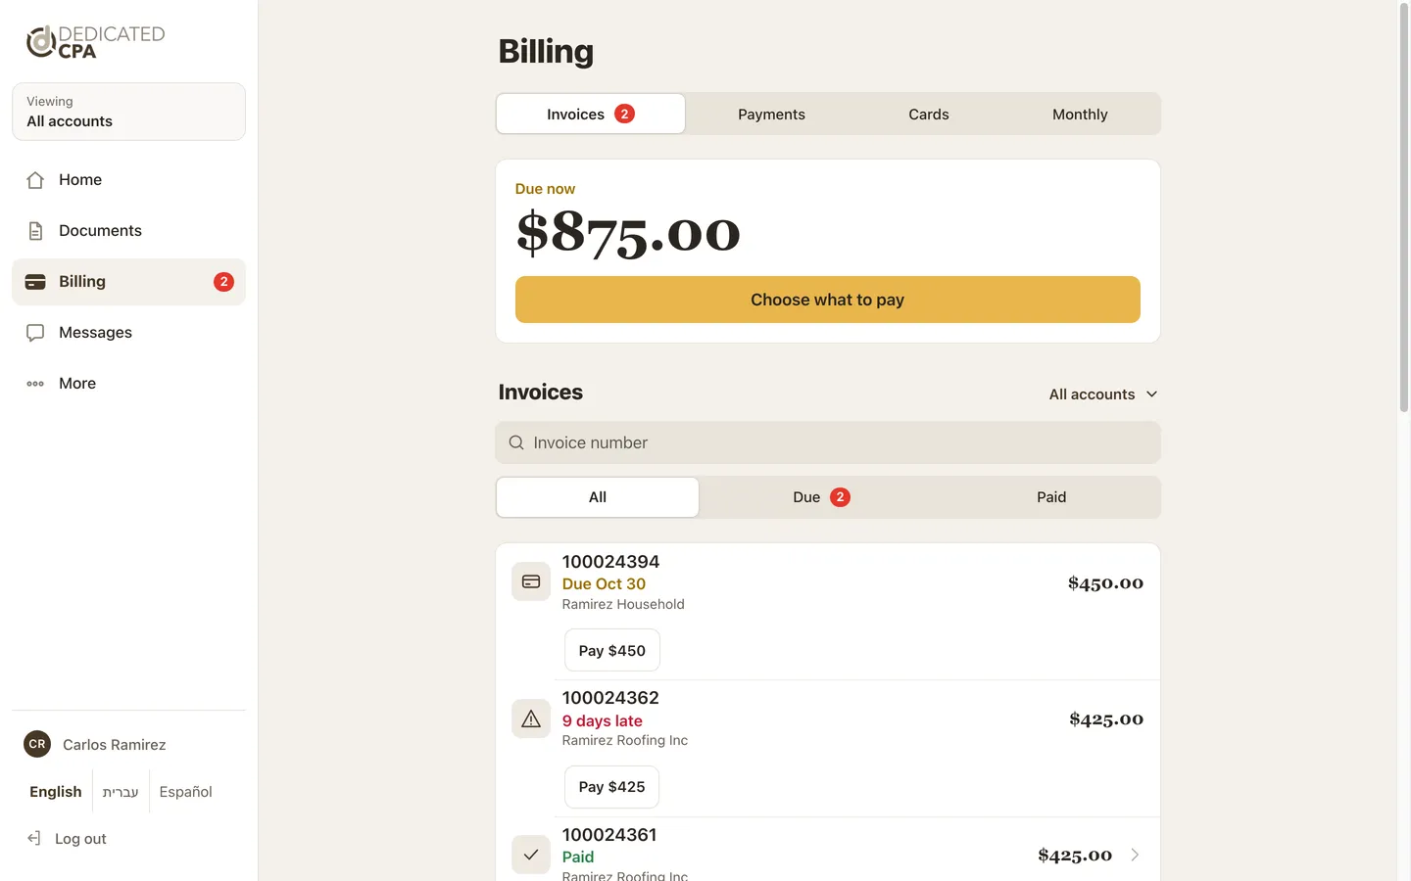This screenshot has height=881, width=1411.
Task: Click the search magnifier icon
Action: click(x=516, y=442)
